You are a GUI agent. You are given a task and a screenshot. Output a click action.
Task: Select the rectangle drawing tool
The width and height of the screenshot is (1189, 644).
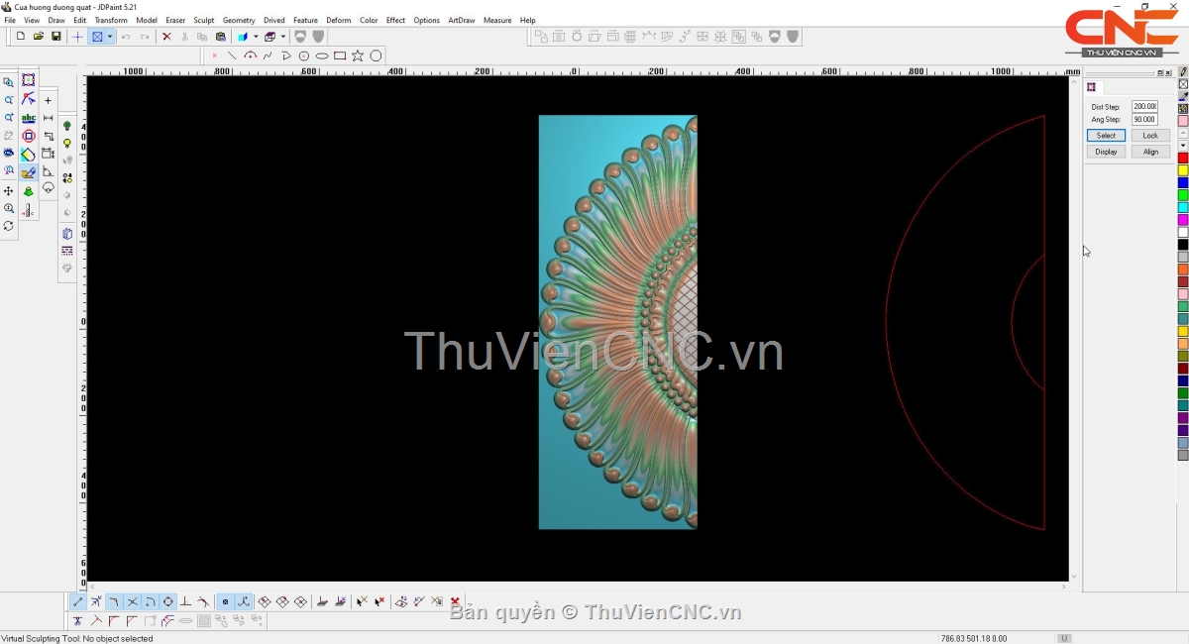point(340,55)
